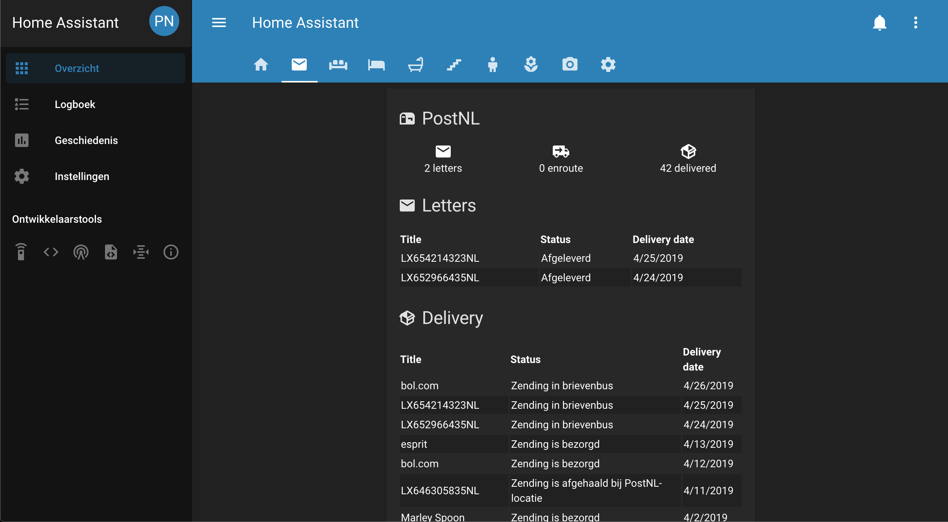Viewport: 948px width, 522px height.
Task: Click the envelope icon next to the Letters heading
Action: click(x=407, y=205)
